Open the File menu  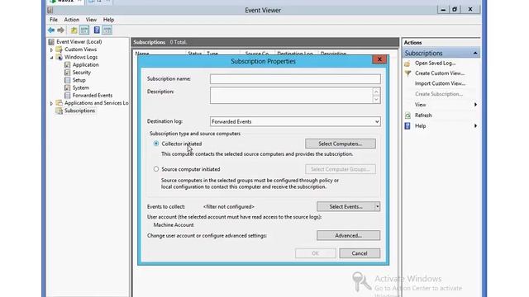(x=54, y=20)
